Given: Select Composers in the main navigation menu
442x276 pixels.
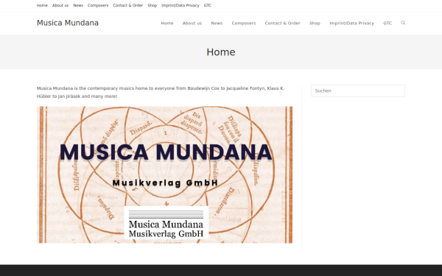Looking at the screenshot, I should point(244,23).
